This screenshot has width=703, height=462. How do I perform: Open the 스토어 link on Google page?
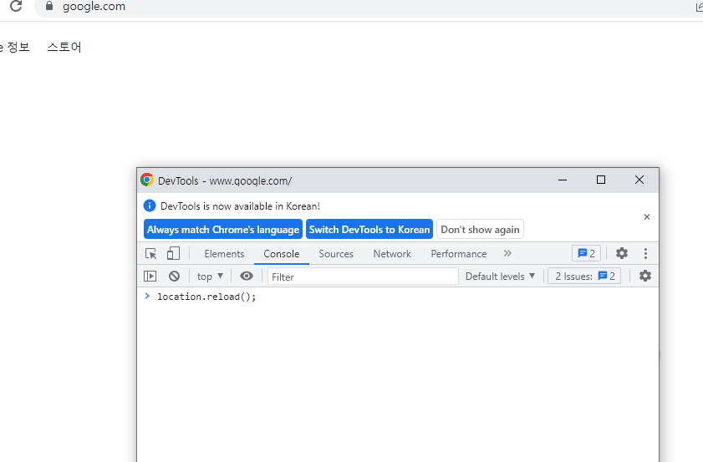point(64,47)
